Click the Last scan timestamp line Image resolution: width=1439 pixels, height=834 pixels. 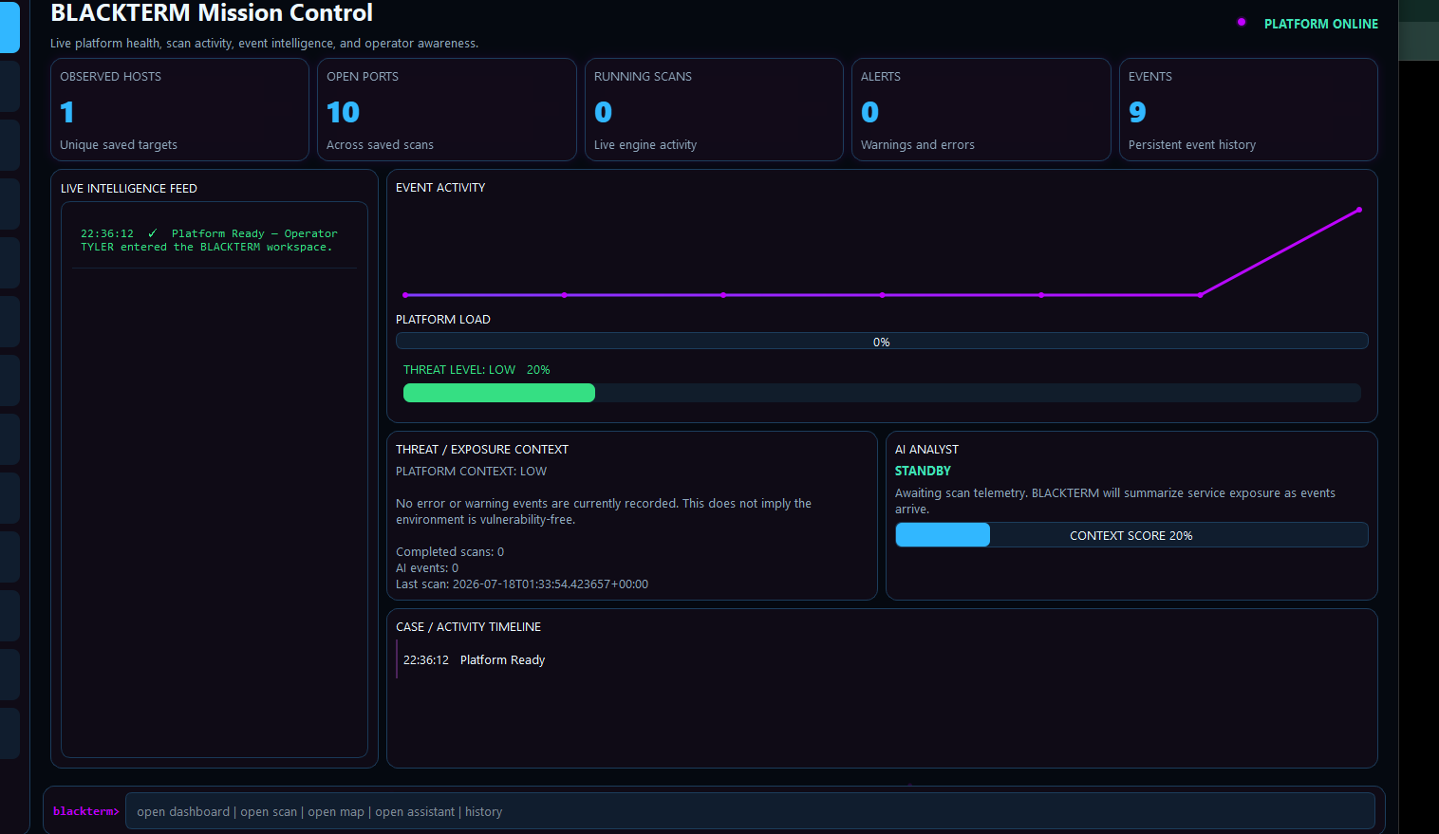coord(522,584)
